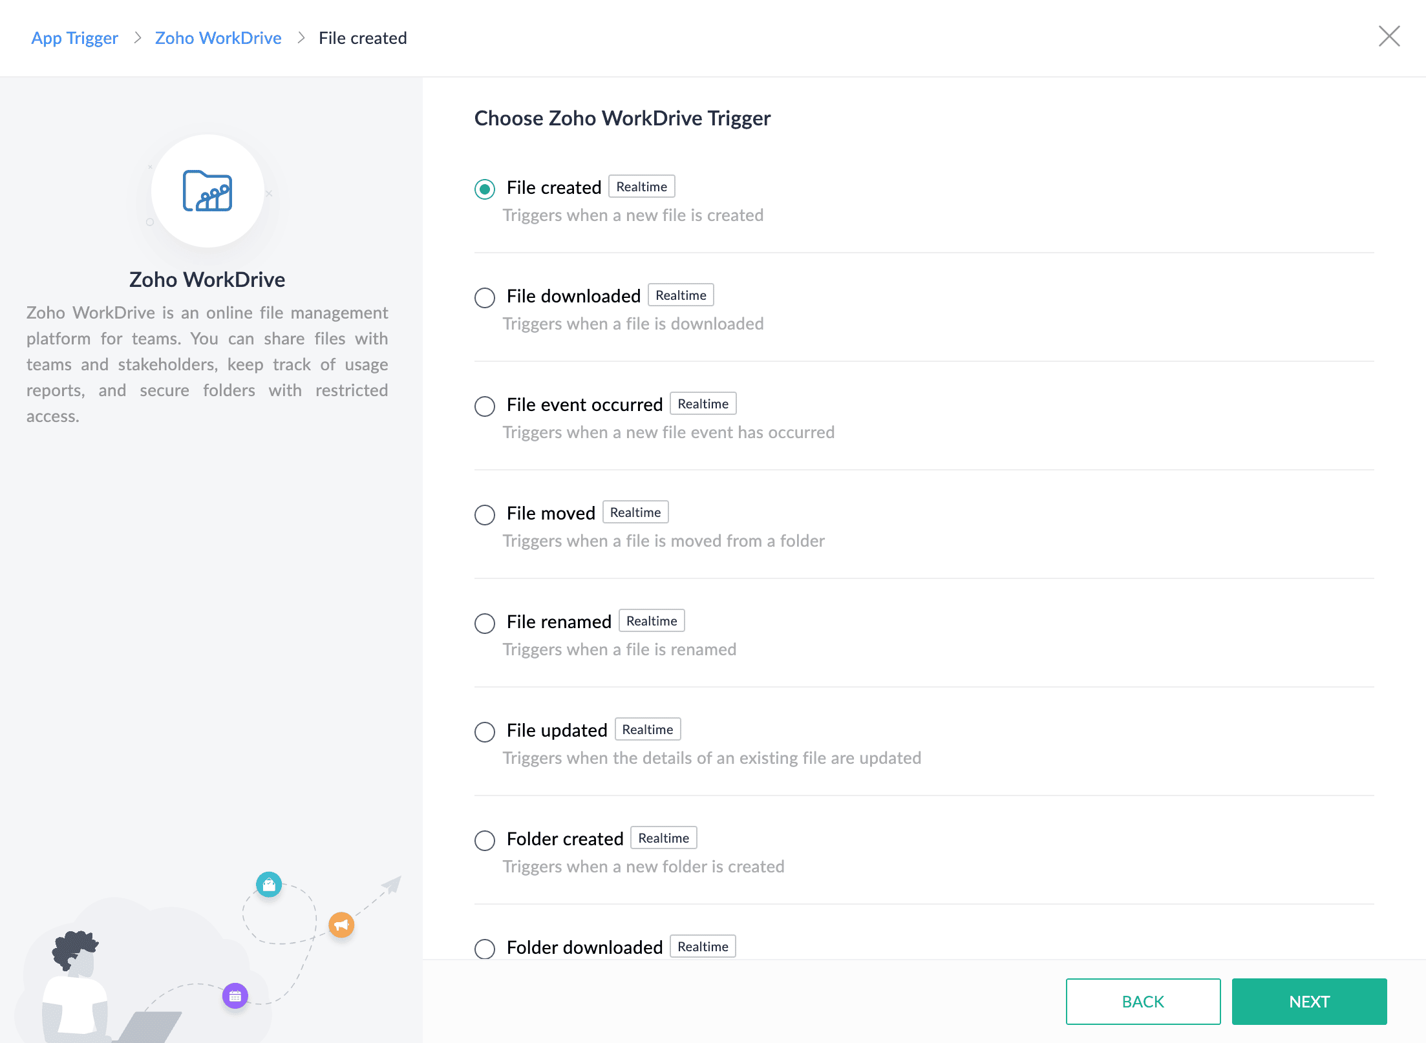The height and width of the screenshot is (1043, 1426).
Task: Click the BACK button
Action: (x=1143, y=1002)
